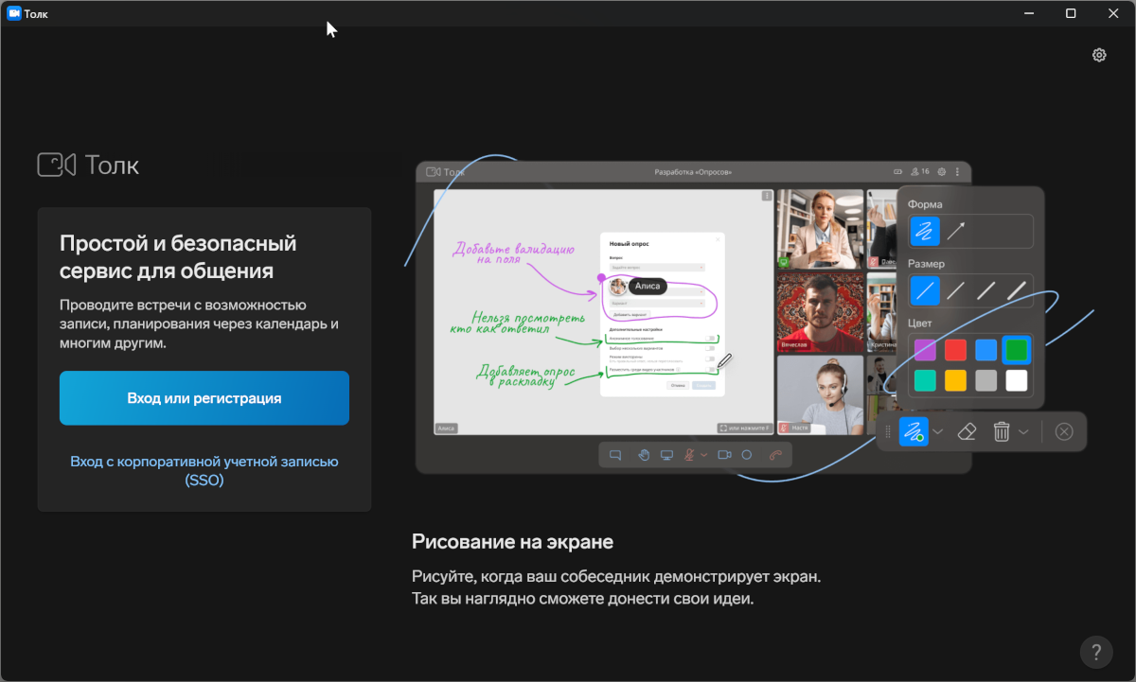Click the three-dot icon on the shared screen corner
The height and width of the screenshot is (682, 1136).
pyautogui.click(x=767, y=196)
